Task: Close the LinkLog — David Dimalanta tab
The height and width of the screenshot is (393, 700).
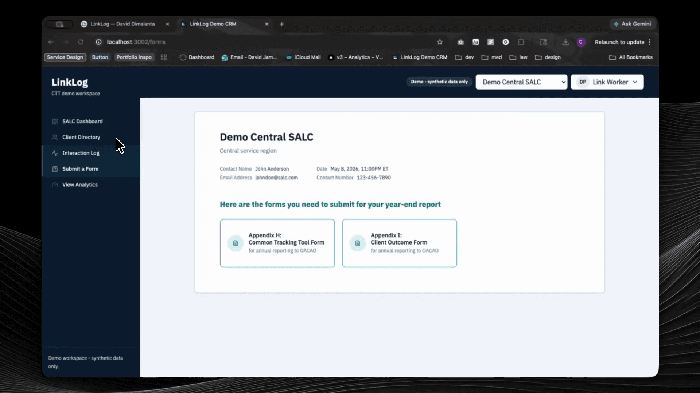Action: tap(167, 24)
